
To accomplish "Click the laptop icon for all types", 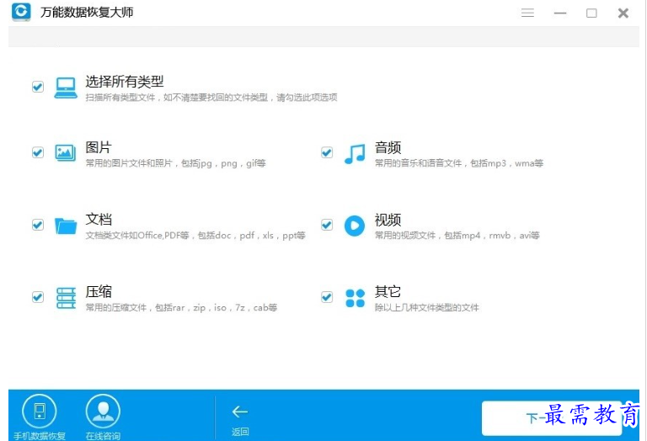I will (66, 88).
